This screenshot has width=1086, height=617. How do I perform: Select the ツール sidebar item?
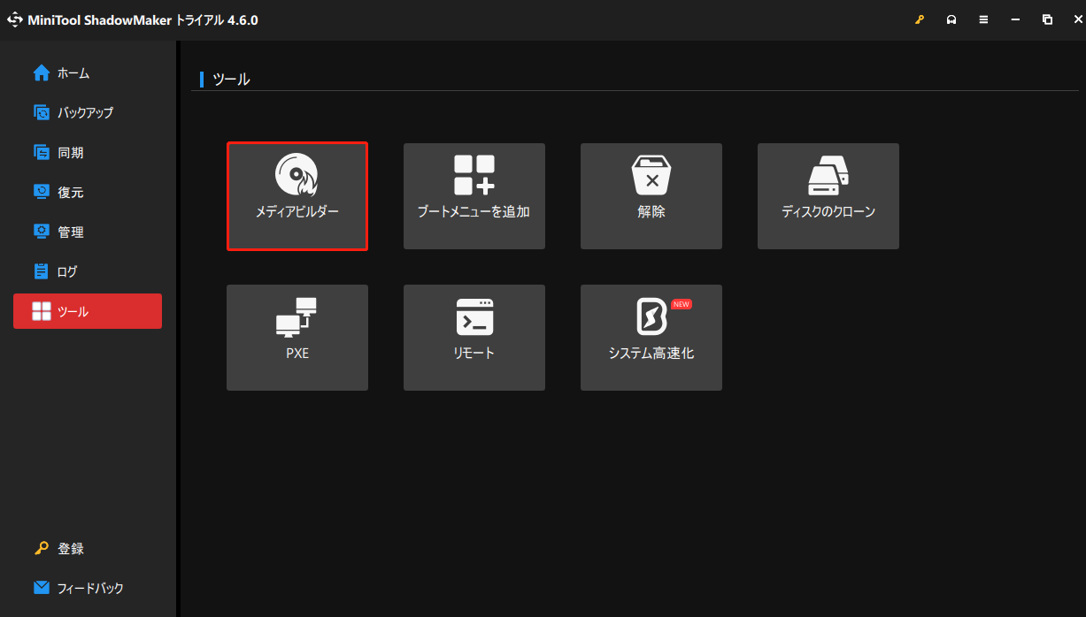[x=87, y=311]
